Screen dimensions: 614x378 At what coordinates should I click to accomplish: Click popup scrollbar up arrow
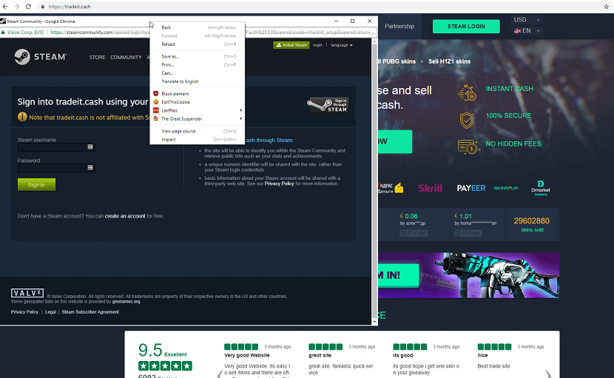tap(375, 41)
